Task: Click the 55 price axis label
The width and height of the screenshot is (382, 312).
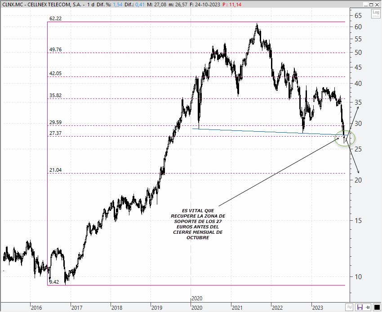Action: click(x=358, y=39)
